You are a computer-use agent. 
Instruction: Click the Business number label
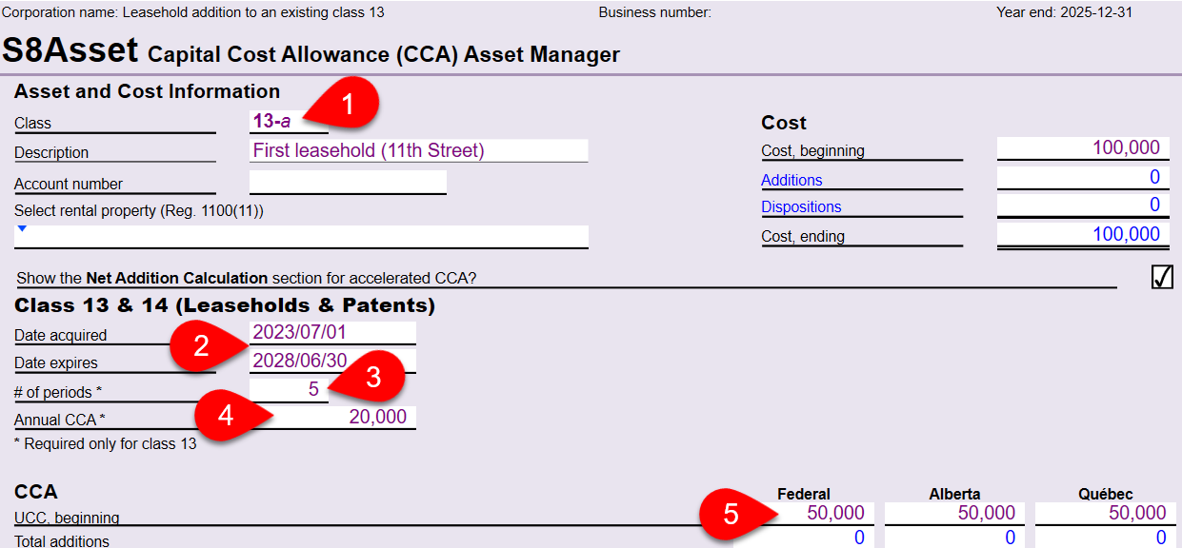pos(655,12)
